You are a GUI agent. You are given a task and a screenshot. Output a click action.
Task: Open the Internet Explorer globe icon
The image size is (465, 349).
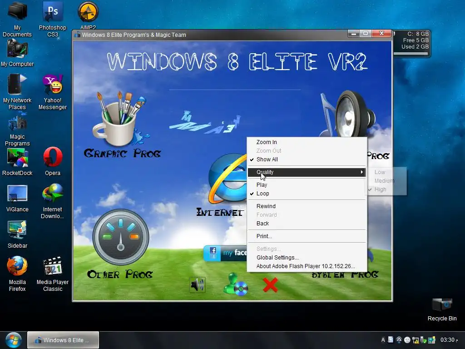point(228,178)
